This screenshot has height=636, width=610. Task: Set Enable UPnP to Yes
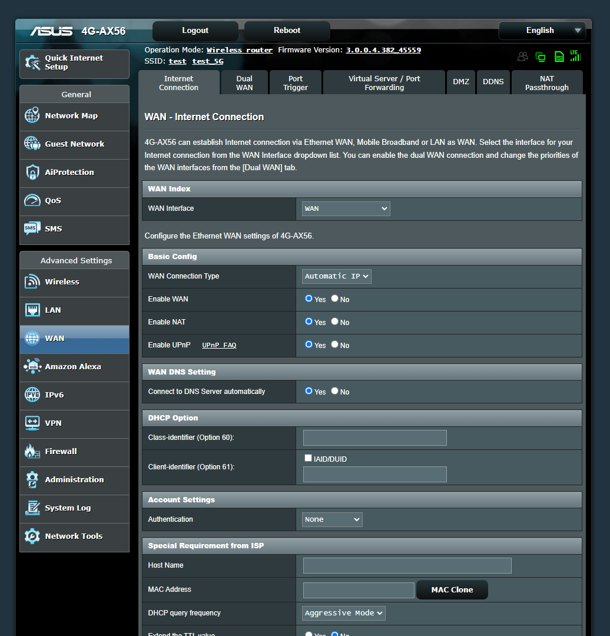point(309,344)
